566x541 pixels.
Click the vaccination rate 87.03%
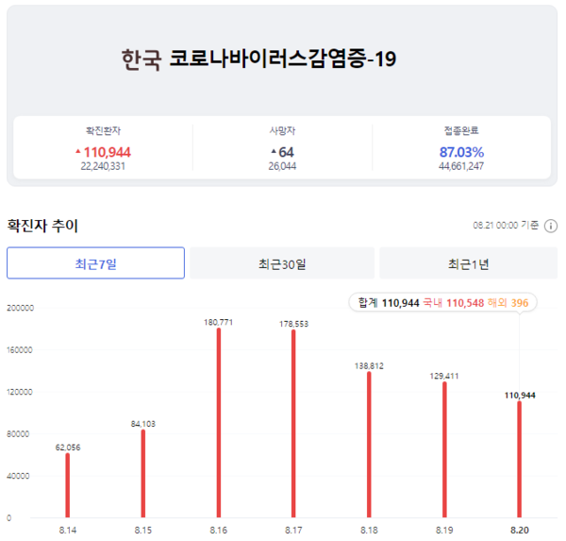pos(461,152)
